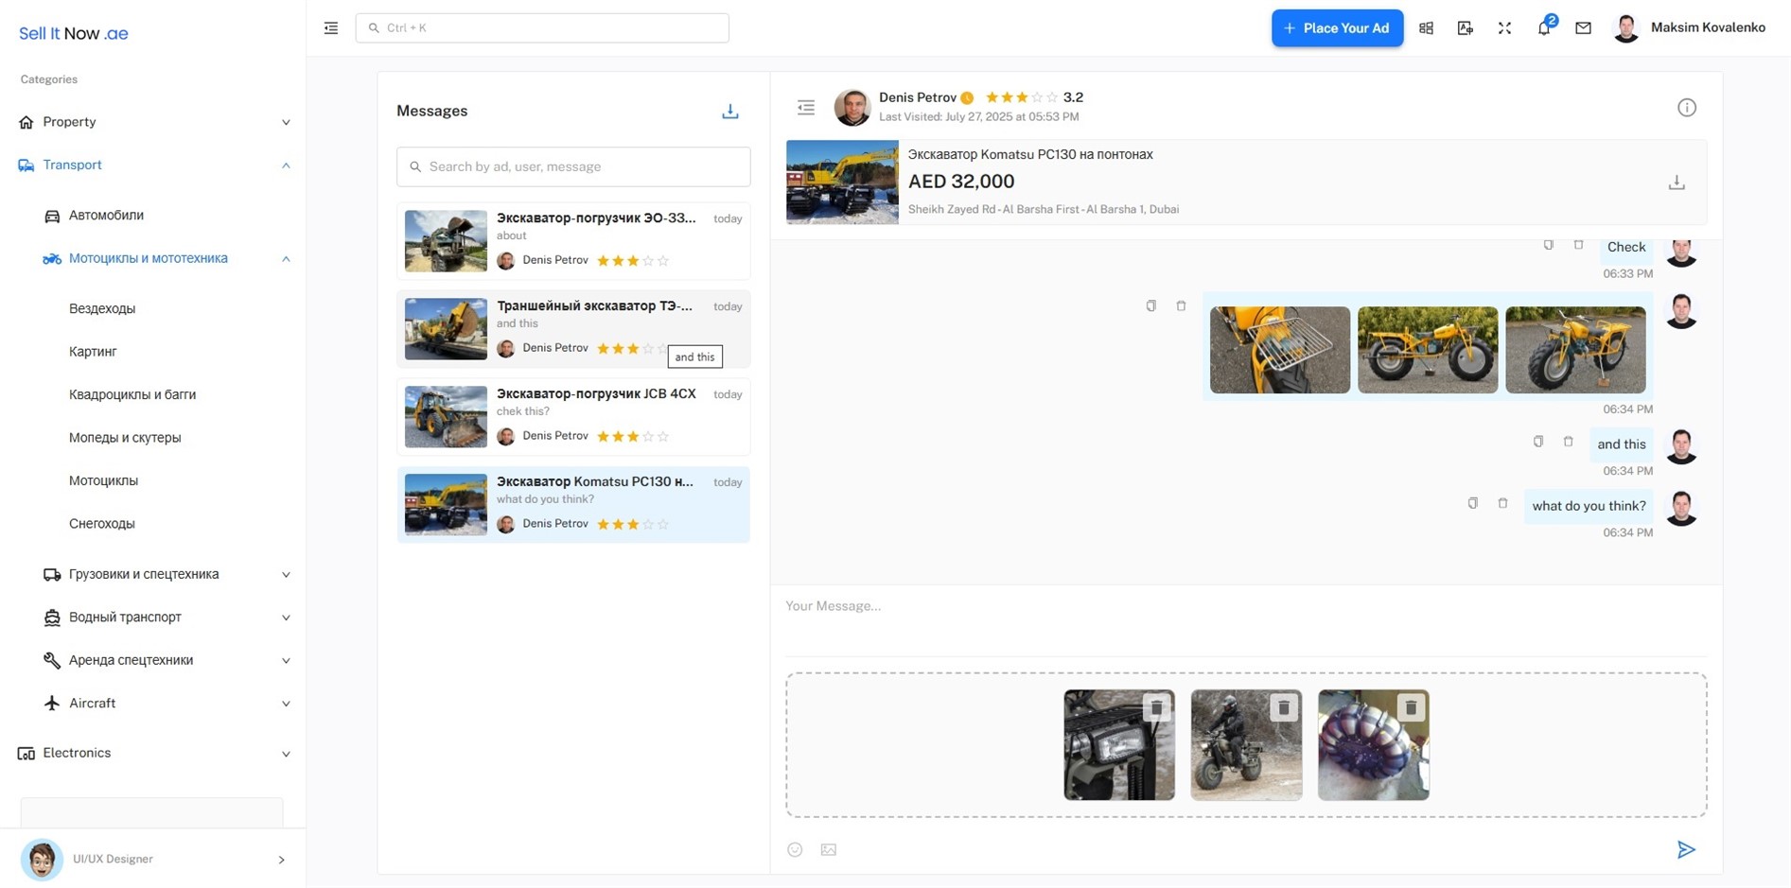Click the attach image icon below message box

829,849
